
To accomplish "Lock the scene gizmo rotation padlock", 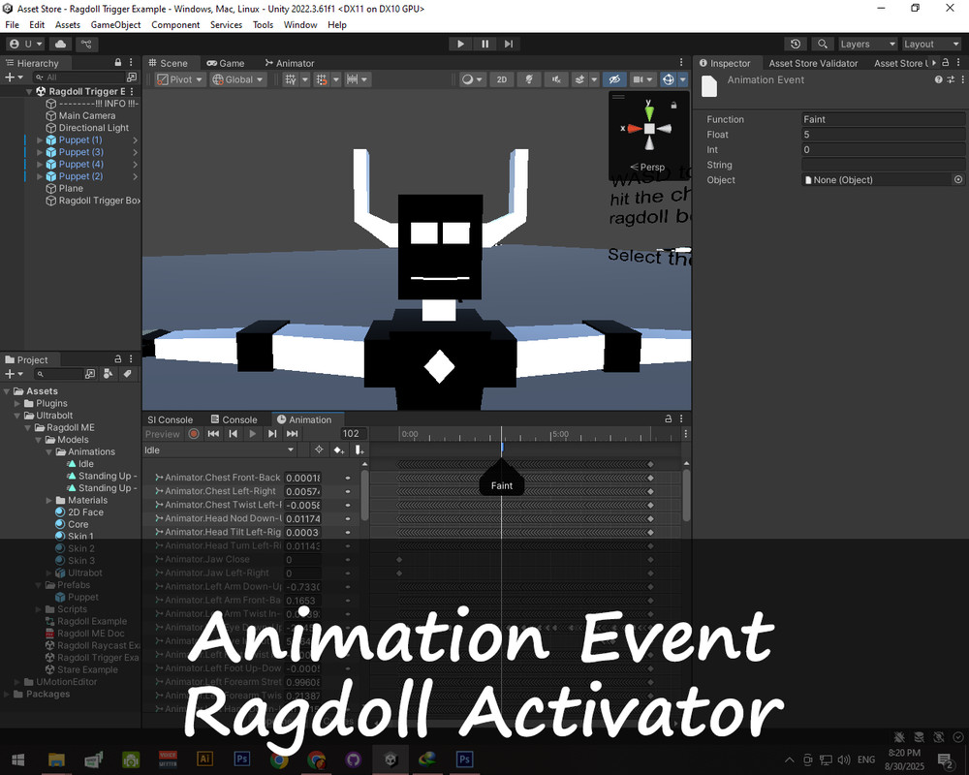I will 673,105.
